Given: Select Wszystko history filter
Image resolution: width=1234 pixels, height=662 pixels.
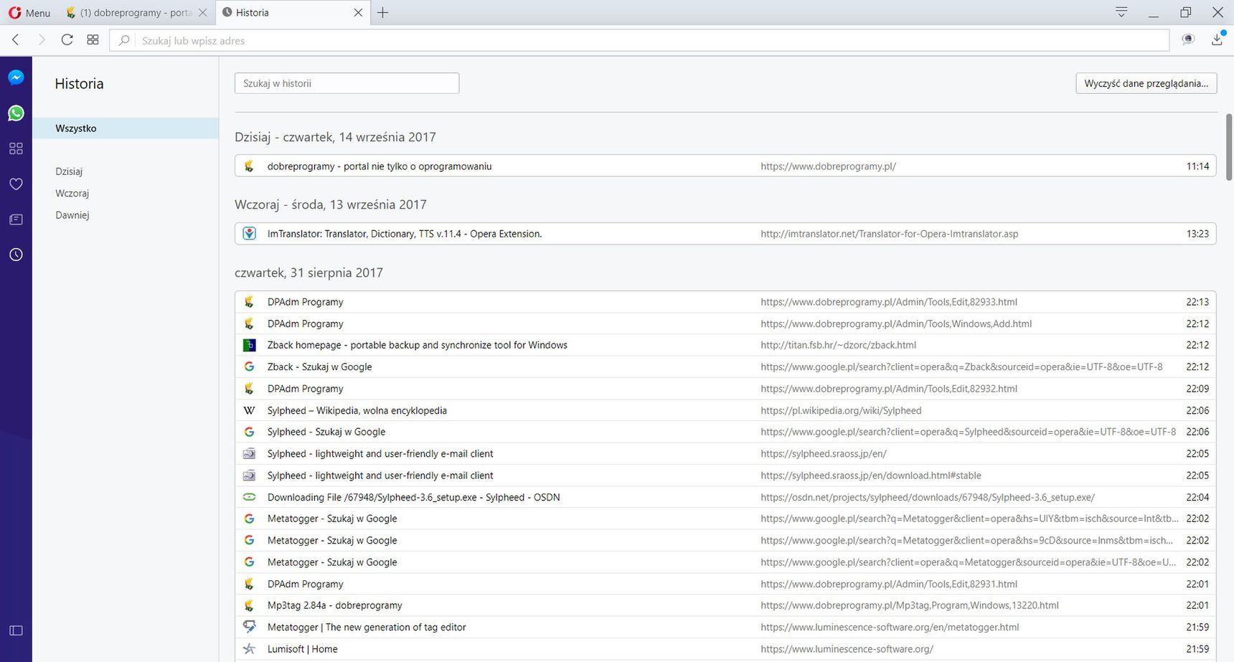Looking at the screenshot, I should [x=126, y=128].
